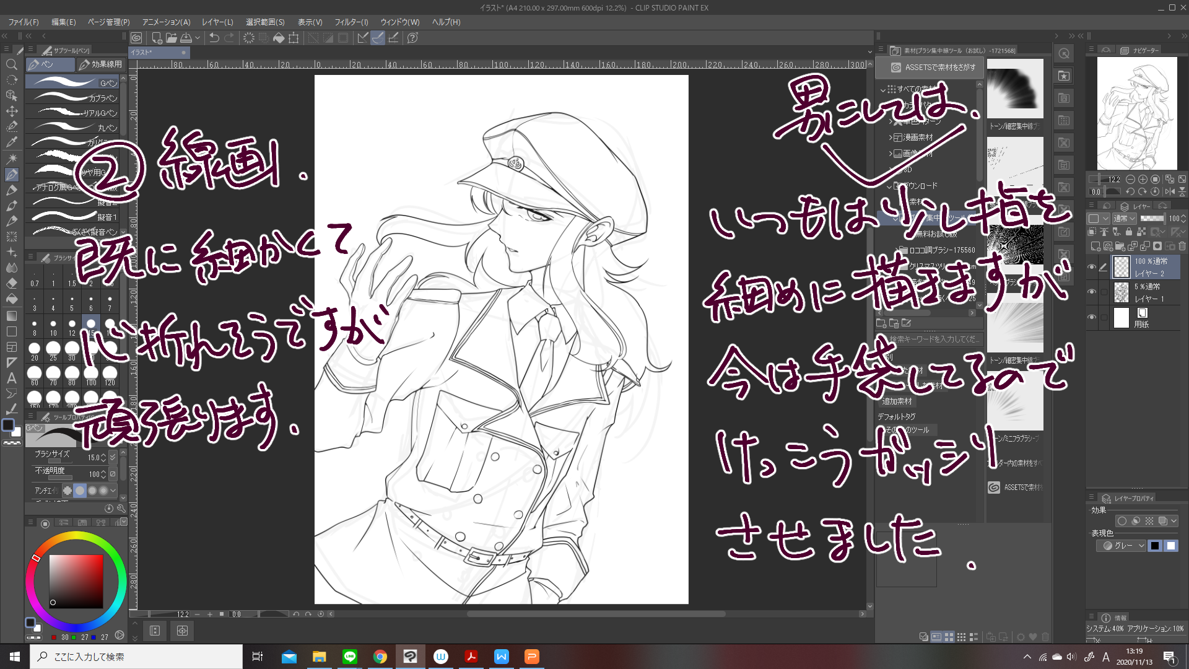Click the color square in the color wheel
Image resolution: width=1189 pixels, height=669 pixels.
click(x=76, y=581)
